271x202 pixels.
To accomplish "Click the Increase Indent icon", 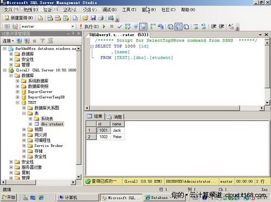I will coord(222,26).
